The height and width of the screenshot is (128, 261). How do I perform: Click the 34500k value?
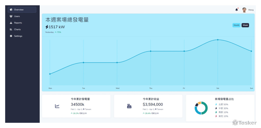(x=78, y=104)
